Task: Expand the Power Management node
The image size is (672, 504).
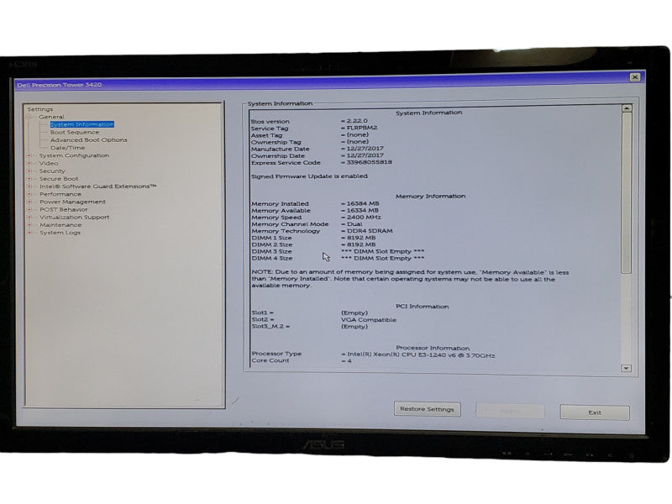Action: point(29,202)
